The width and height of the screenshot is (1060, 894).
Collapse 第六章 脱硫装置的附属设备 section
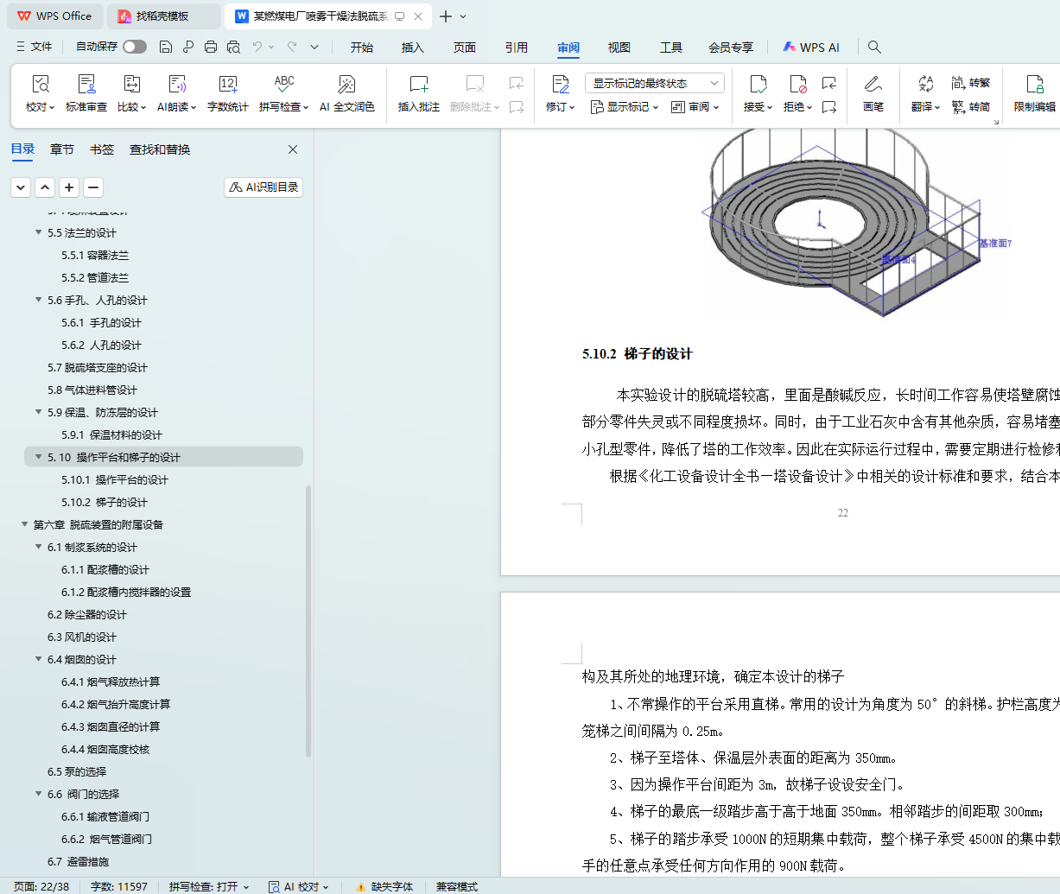(24, 524)
